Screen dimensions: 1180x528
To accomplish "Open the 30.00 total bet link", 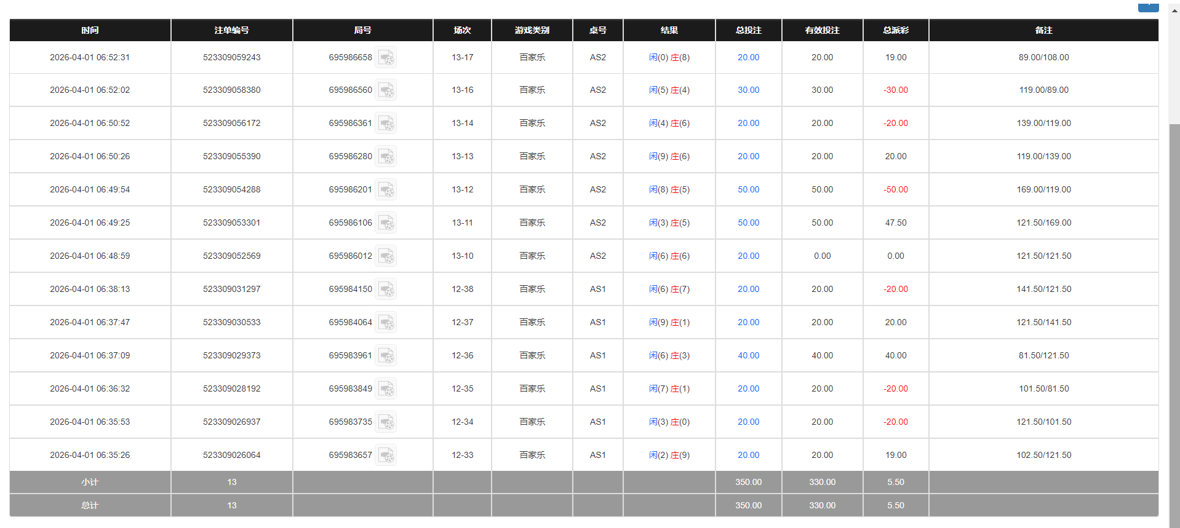I will click(748, 90).
